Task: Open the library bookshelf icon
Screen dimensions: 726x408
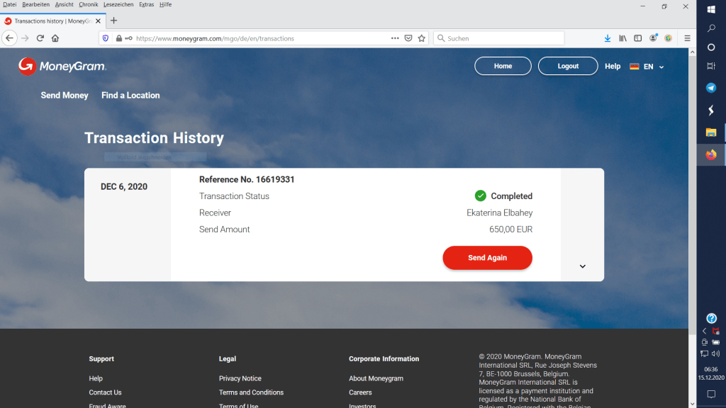Action: click(623, 38)
